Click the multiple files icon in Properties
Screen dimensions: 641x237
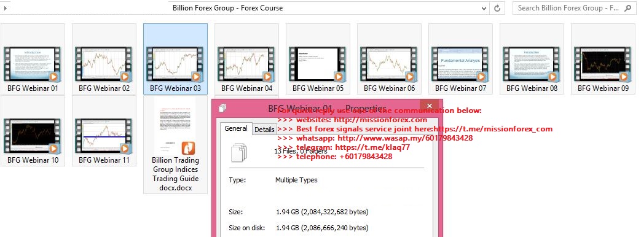click(x=240, y=152)
